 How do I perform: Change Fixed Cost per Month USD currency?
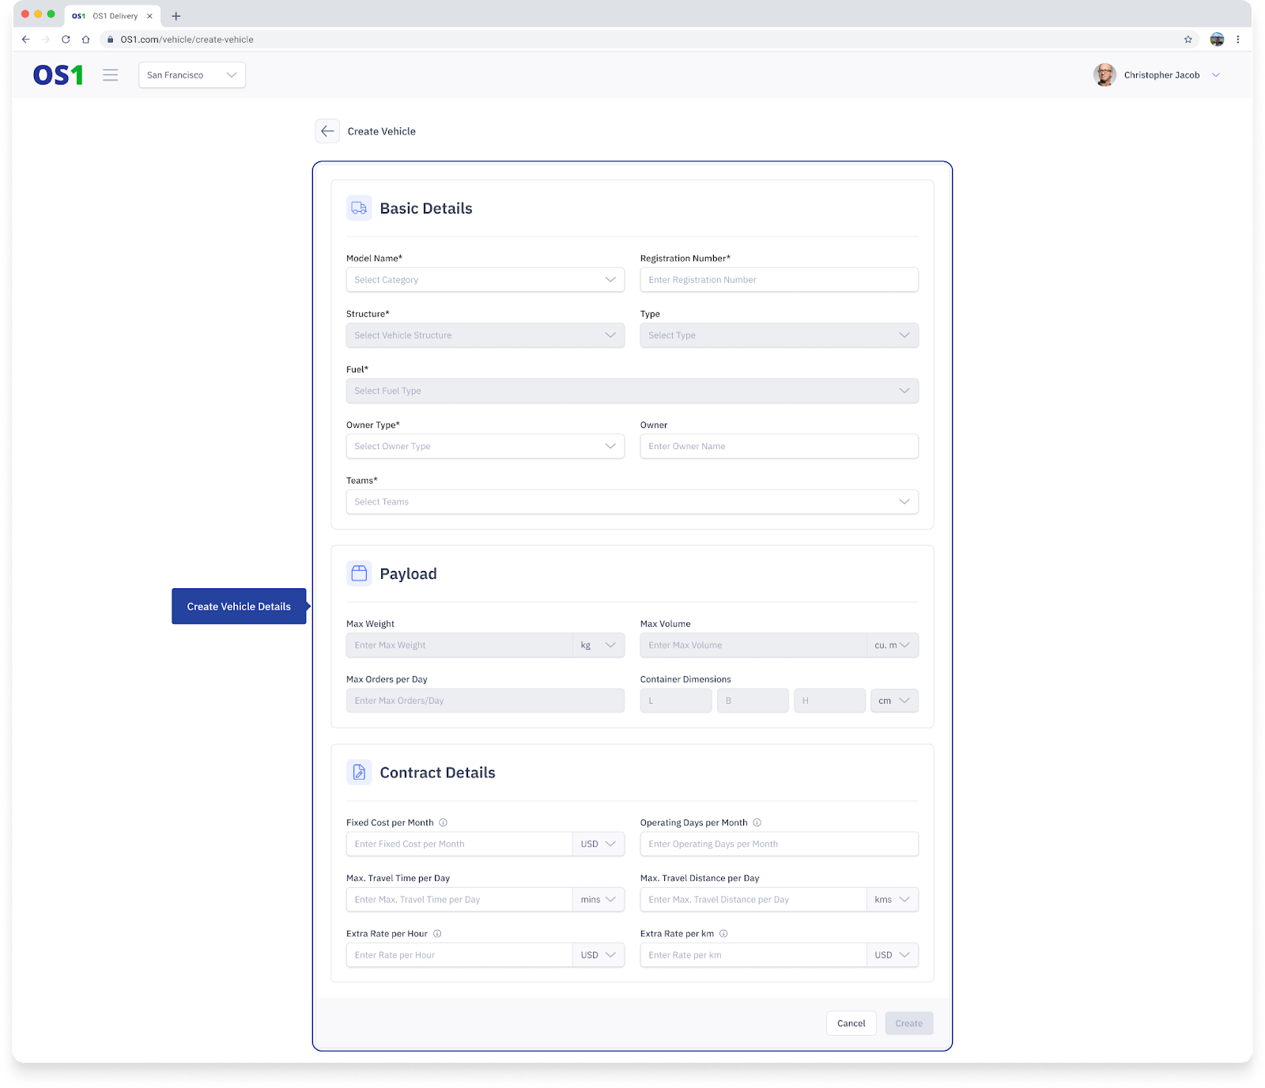pyautogui.click(x=599, y=844)
